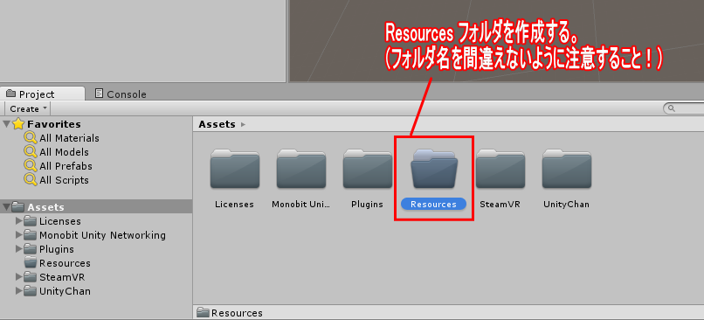
Task: Click the All Materials search icon
Action: [x=31, y=138]
